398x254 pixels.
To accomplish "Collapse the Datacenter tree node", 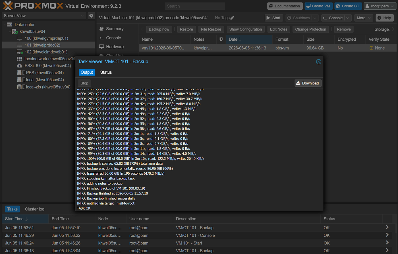I will (5, 25).
